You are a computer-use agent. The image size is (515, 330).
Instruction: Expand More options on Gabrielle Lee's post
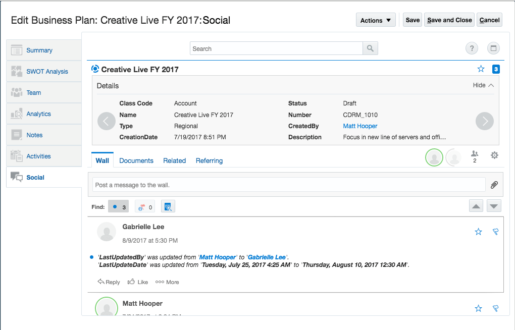(167, 282)
